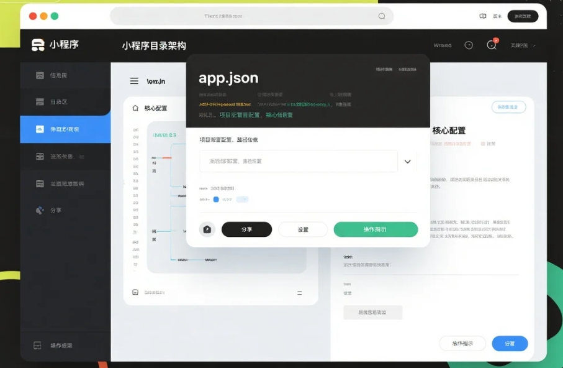Toggle the light blue switch in the dialog
This screenshot has height=368, width=563.
click(242, 200)
